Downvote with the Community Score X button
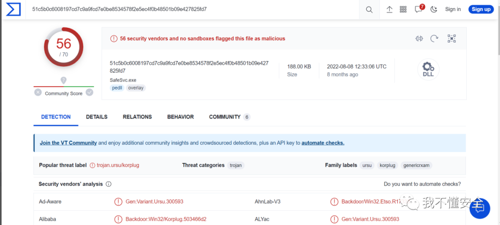The width and height of the screenshot is (500, 225). (38, 93)
